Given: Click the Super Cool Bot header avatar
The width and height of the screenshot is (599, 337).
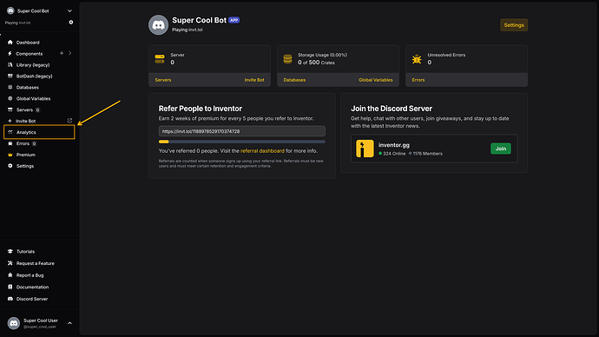Looking at the screenshot, I should point(158,25).
